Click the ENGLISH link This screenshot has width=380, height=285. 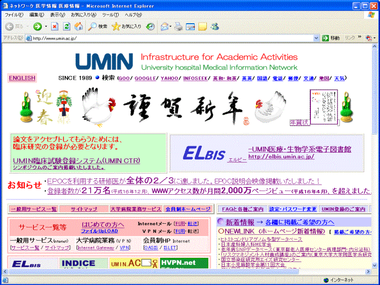(22, 78)
